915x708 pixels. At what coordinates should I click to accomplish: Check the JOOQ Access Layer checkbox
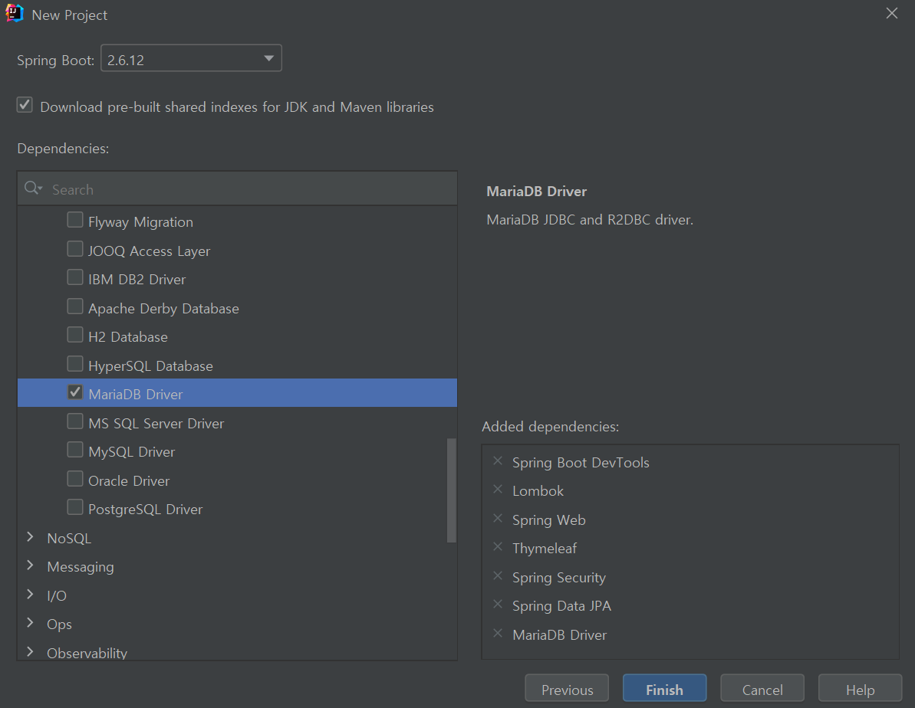pos(74,249)
